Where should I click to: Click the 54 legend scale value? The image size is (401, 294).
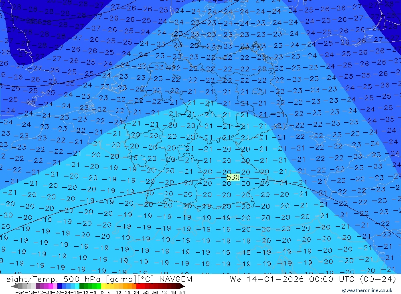coord(182,292)
